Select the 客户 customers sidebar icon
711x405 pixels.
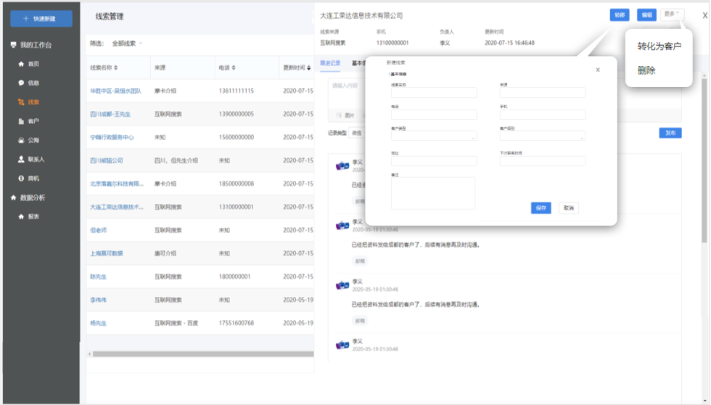coord(21,121)
